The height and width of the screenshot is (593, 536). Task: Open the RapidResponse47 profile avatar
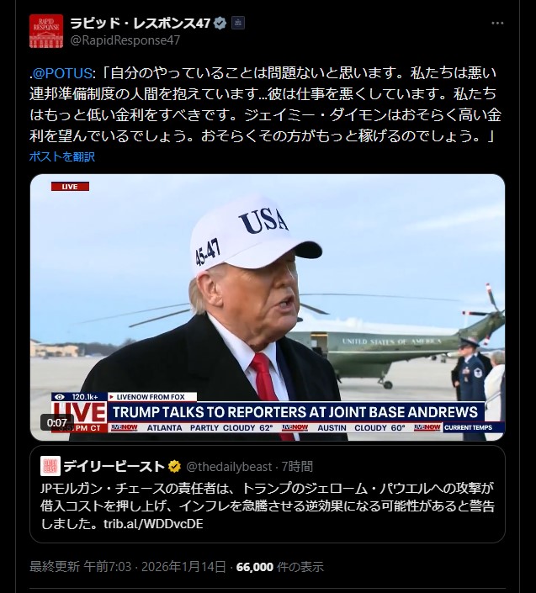pos(46,31)
